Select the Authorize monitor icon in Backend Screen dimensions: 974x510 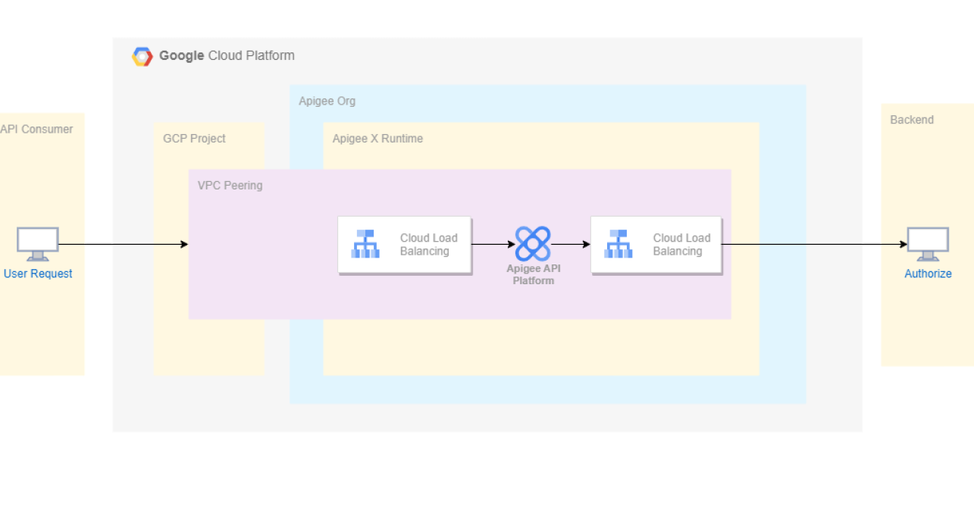click(x=928, y=245)
